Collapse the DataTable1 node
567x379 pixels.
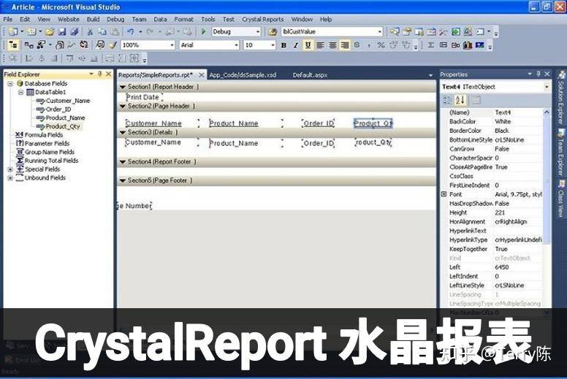point(20,92)
